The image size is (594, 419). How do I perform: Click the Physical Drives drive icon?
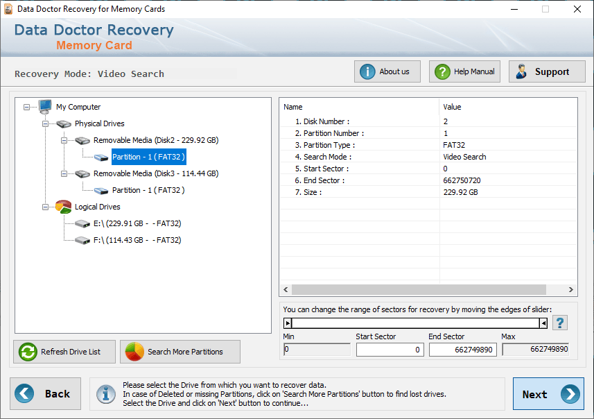pos(64,123)
